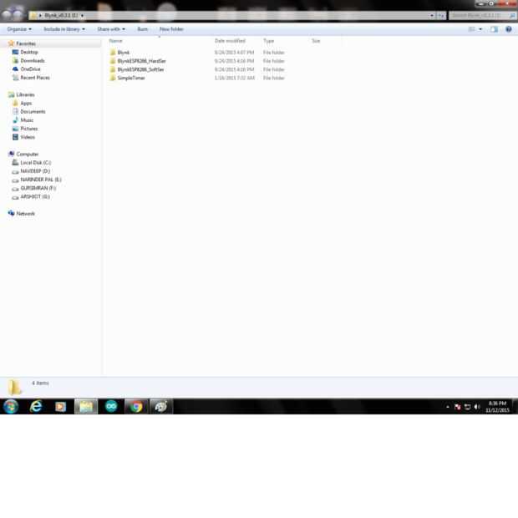Select Computer in the navigation pane
Screen dimensions: 518x518
click(28, 155)
